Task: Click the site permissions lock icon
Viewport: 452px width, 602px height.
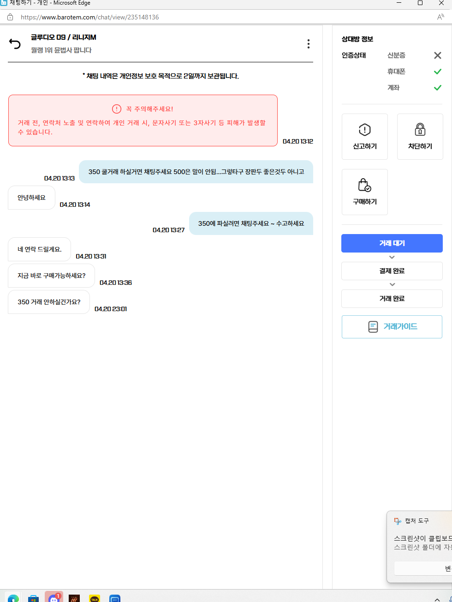Action: tap(10, 17)
